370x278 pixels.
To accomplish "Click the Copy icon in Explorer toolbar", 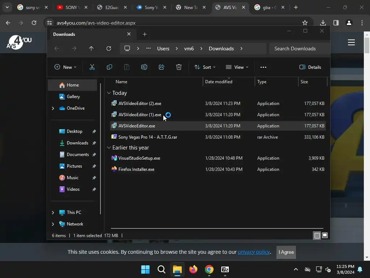I will pos(109,67).
